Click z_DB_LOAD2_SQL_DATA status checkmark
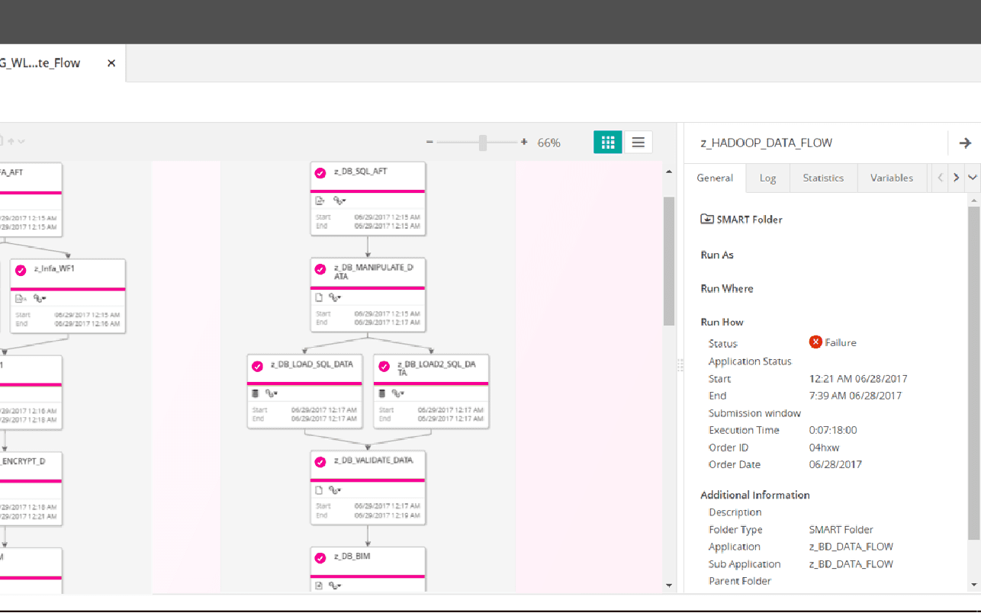The width and height of the screenshot is (981, 613). coord(384,366)
